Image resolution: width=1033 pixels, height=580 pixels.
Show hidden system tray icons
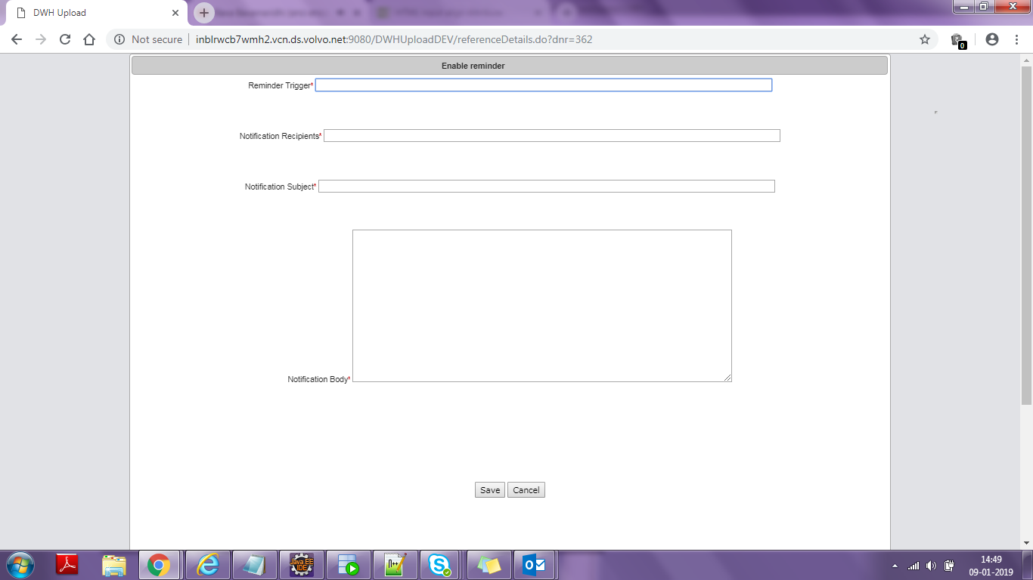click(x=895, y=566)
